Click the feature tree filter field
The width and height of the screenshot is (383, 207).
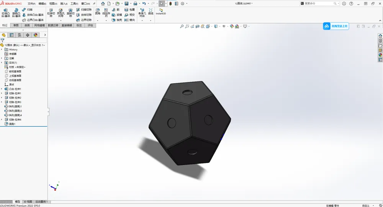24,40
